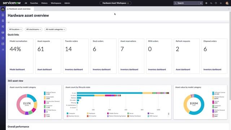Open the Admin menu
The image size is (231, 130).
tap(67, 3)
